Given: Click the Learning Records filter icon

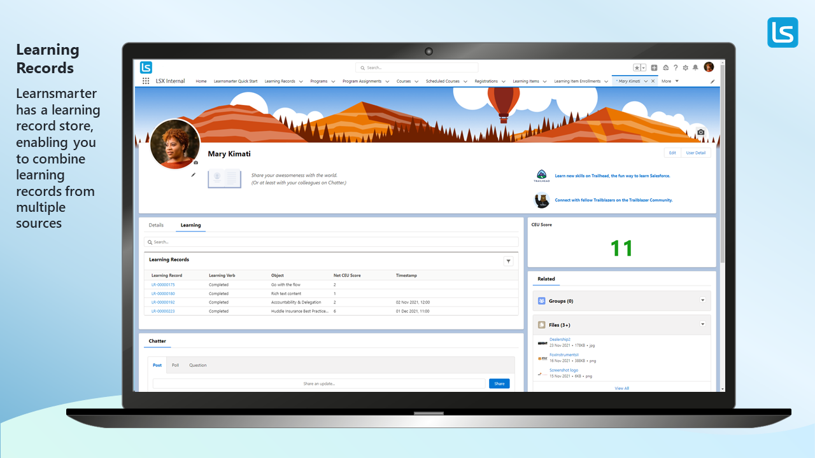Looking at the screenshot, I should pos(508,261).
